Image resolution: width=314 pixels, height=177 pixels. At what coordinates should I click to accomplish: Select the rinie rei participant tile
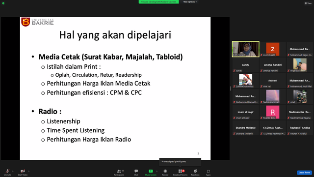click(x=273, y=81)
